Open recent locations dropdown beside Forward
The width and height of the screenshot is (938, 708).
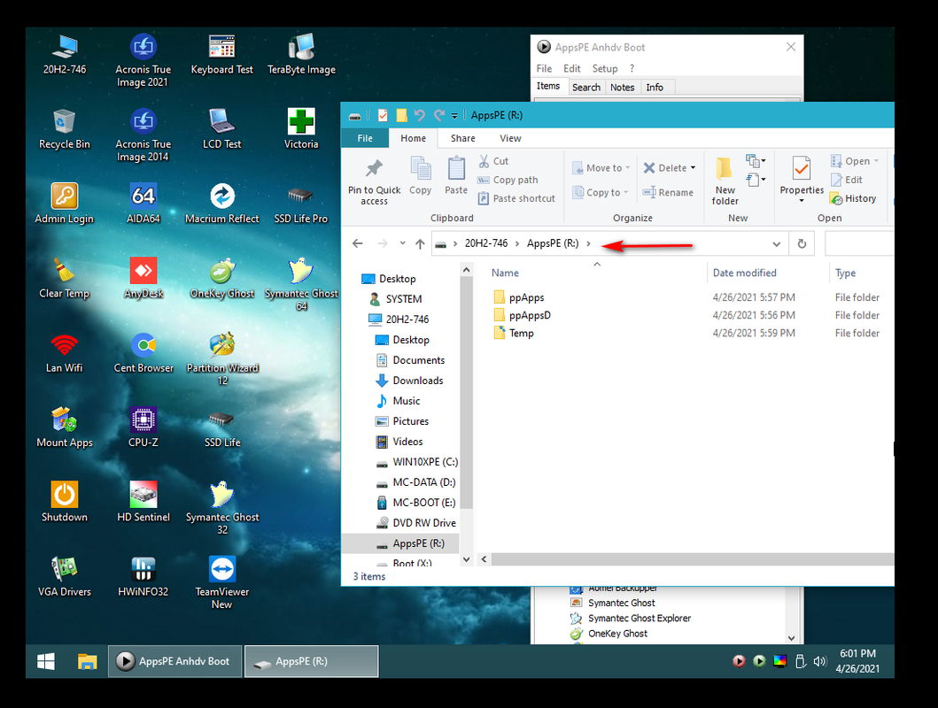tap(403, 243)
